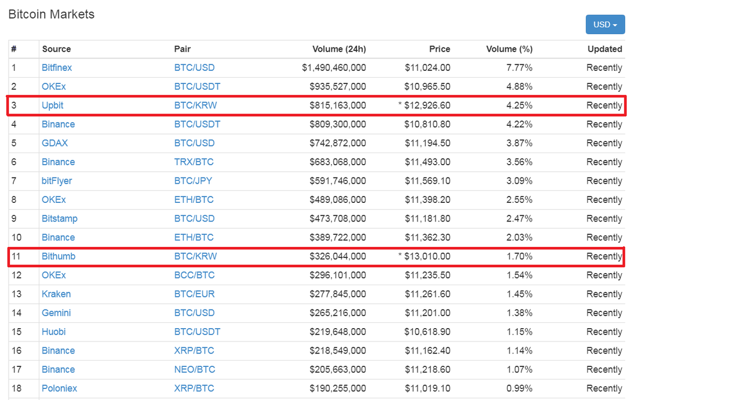Open the BTC/EUR pair link
Image resolution: width=742 pixels, height=400 pixels.
tap(194, 294)
